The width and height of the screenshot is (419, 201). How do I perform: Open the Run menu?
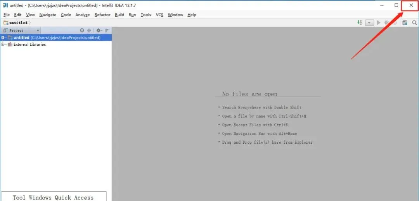pos(132,15)
